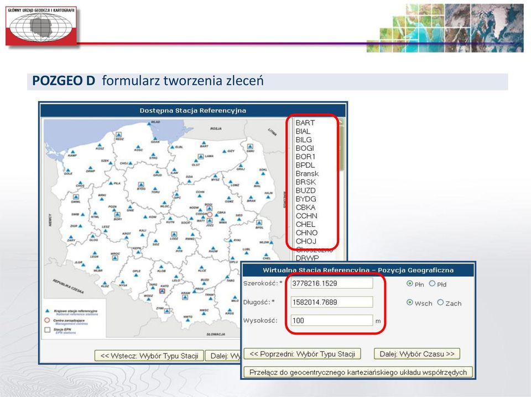Select the KAMP station triangle
531x397 pixels.
coord(72,152)
